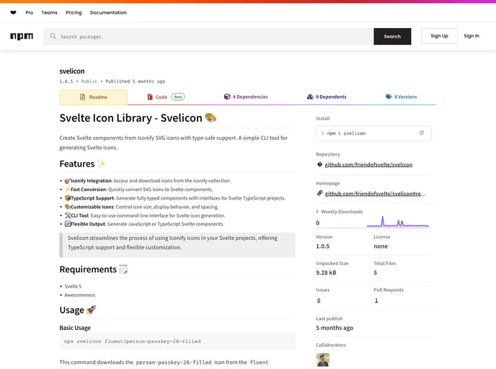Click the Awesomeness requirement item
The height and width of the screenshot is (369, 496).
click(80, 295)
